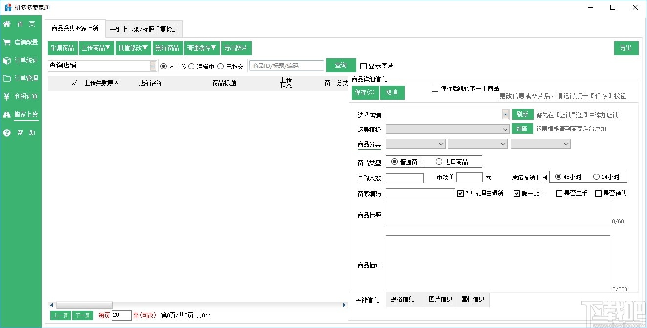The width and height of the screenshot is (647, 328).
Task: Check the 是否预售 checkbox
Action: 599,193
